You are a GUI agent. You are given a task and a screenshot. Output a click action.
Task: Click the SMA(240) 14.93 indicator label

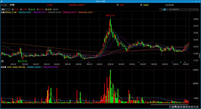(x=85, y=13)
